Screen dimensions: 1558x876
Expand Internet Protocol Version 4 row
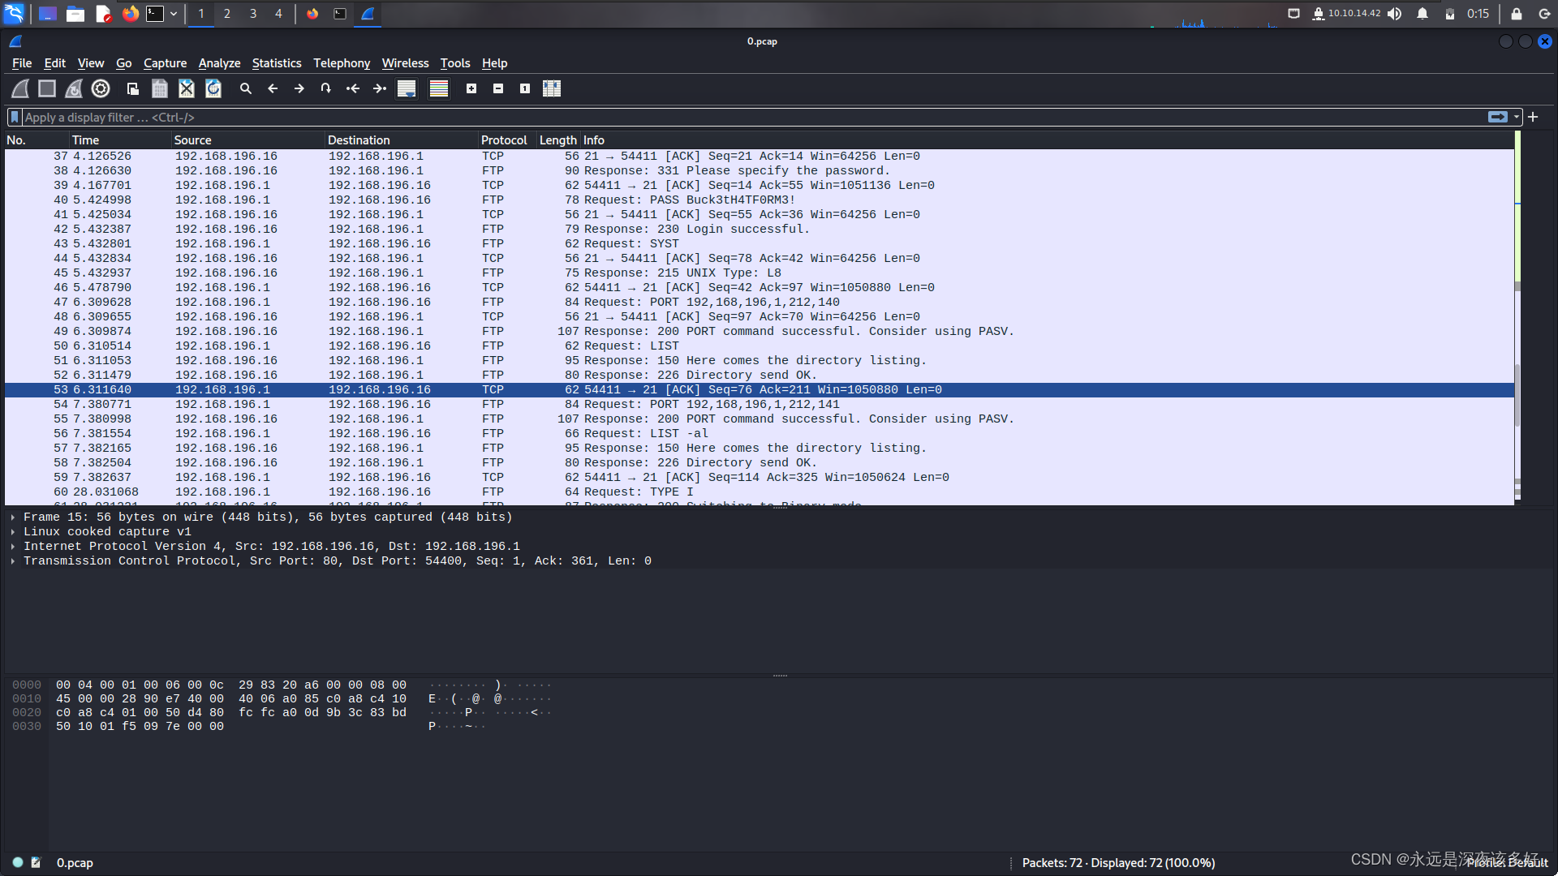pyautogui.click(x=13, y=547)
